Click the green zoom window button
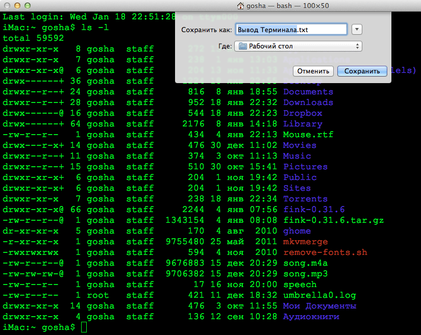The height and width of the screenshot is (335, 421). 28,6
